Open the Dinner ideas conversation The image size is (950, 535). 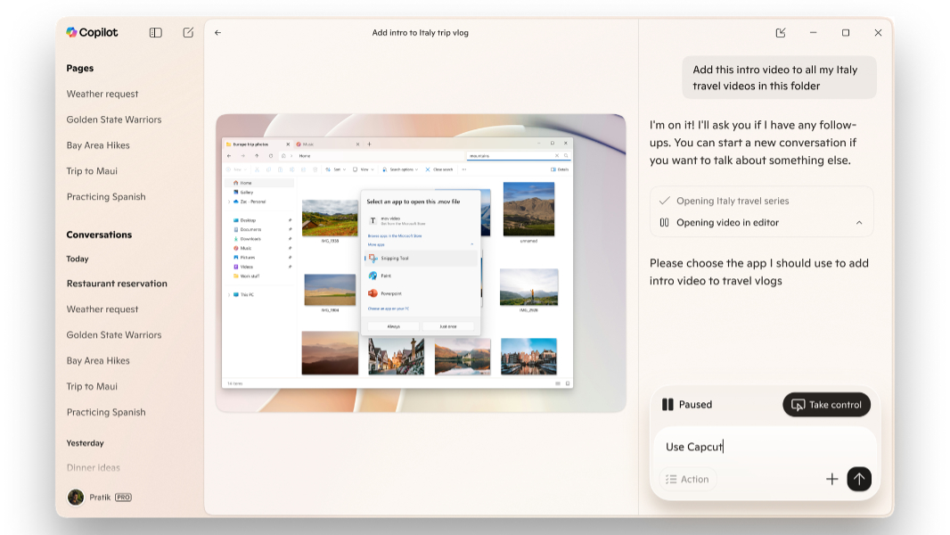pyautogui.click(x=94, y=467)
